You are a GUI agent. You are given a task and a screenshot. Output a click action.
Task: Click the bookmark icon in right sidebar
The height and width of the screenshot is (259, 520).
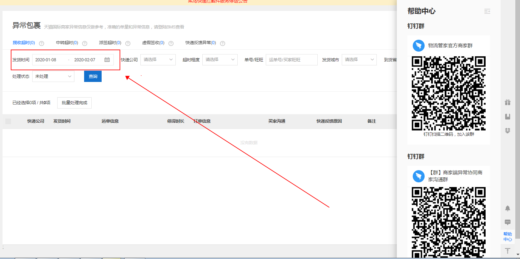coord(507,117)
